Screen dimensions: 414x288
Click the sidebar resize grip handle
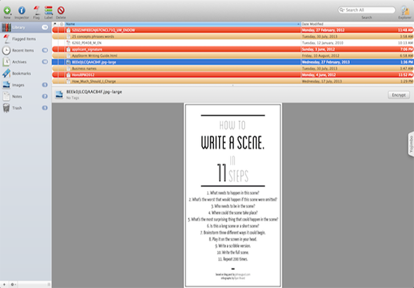[49, 284]
